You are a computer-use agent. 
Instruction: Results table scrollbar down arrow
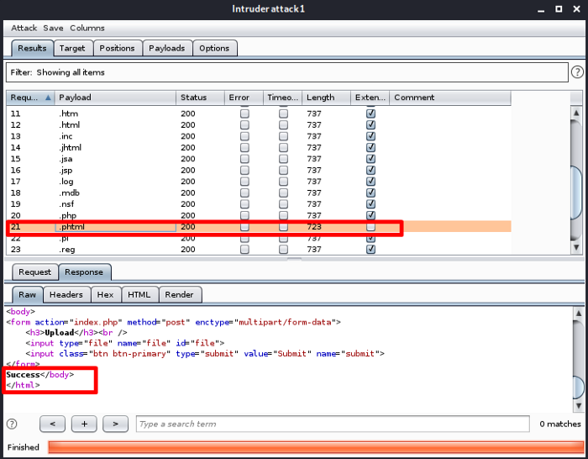pyautogui.click(x=576, y=248)
